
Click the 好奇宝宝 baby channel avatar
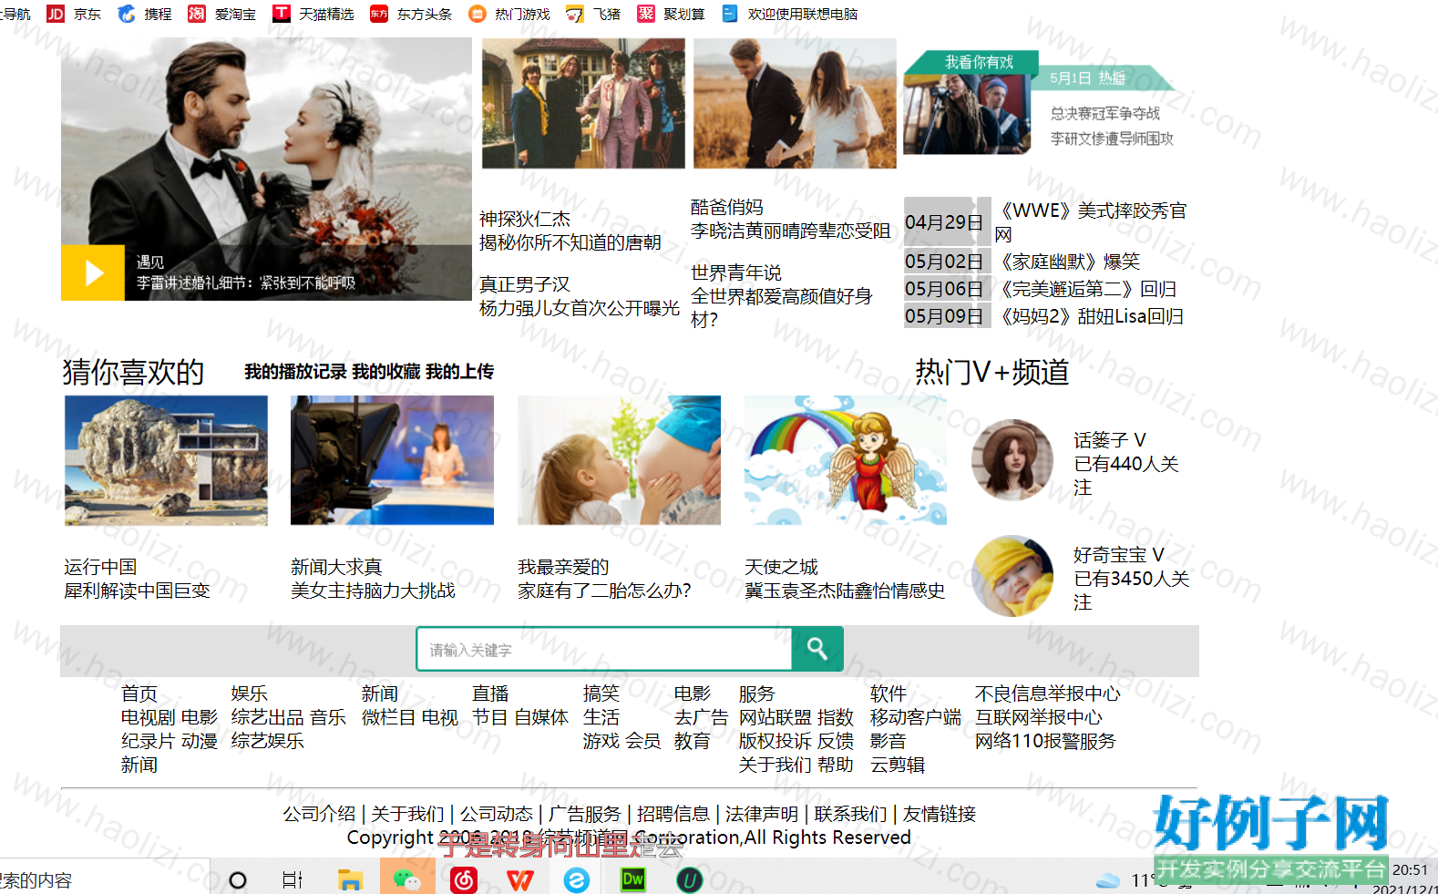1012,576
